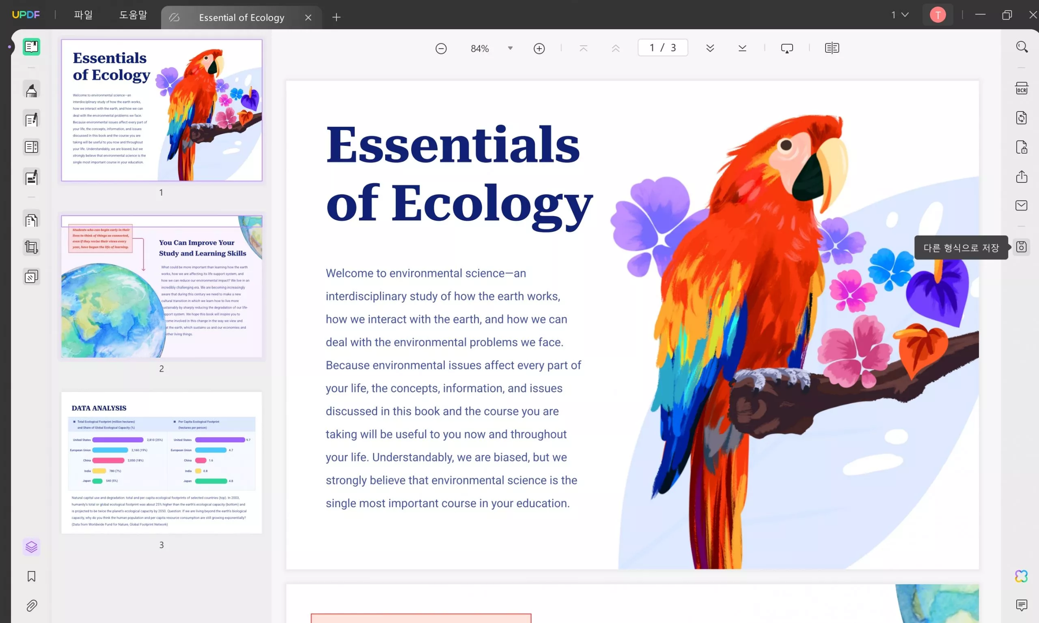This screenshot has width=1039, height=623.
Task: Select the Comment highlighter tool
Action: [32, 90]
